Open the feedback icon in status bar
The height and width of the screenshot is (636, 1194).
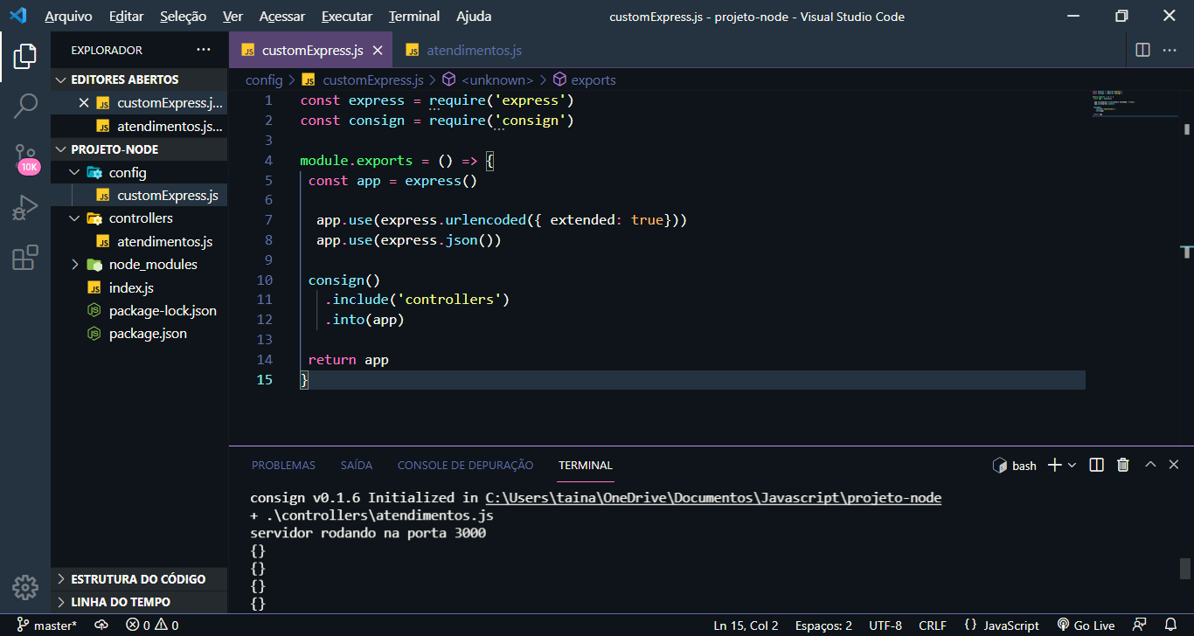(x=1140, y=626)
